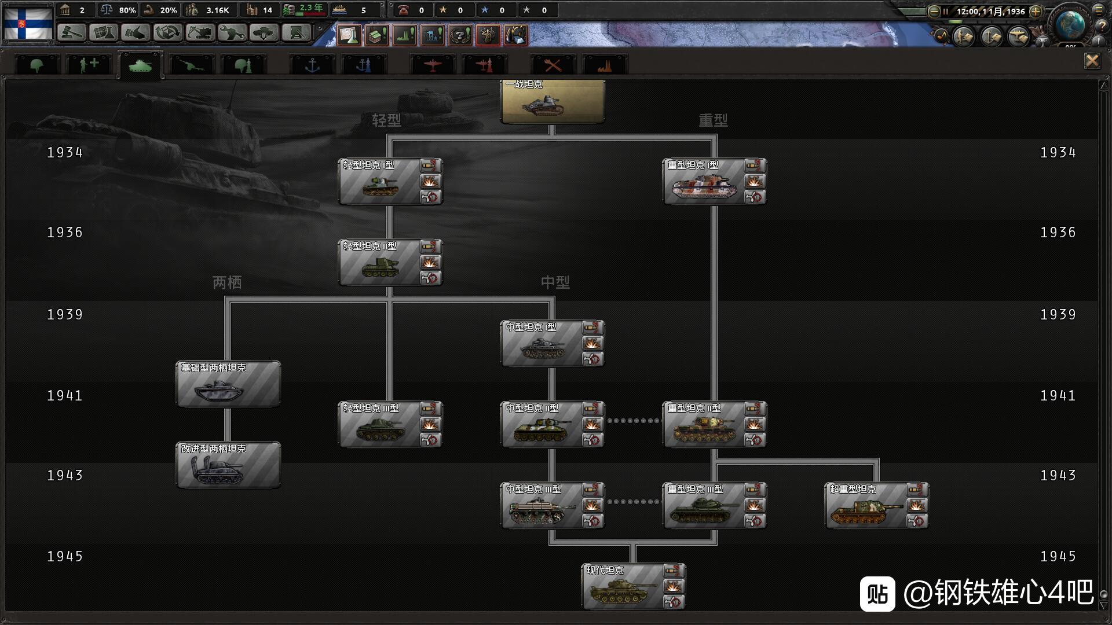
Task: Open the Research menu flask button
Action: [104, 33]
